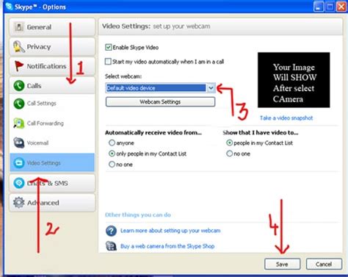Click the Skype logo in title bar
The image size is (348, 277).
(x=10, y=7)
